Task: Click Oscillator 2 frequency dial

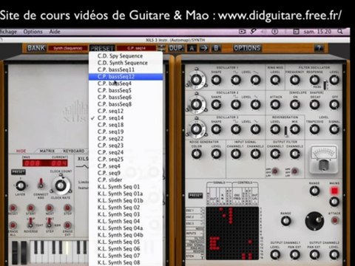Action: click(196, 104)
